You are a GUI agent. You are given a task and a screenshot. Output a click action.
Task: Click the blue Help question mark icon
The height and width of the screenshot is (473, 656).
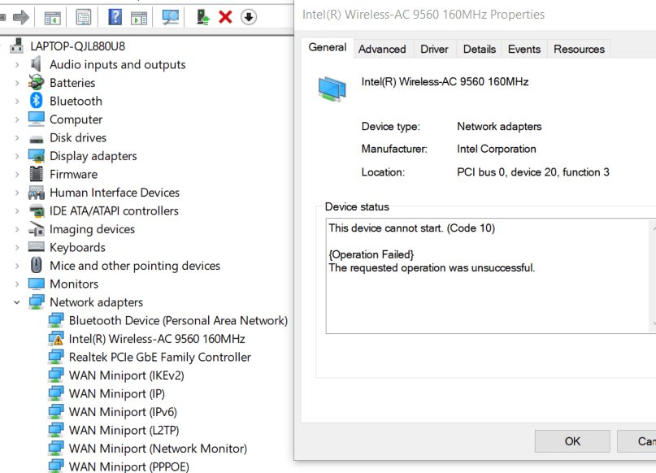point(115,17)
